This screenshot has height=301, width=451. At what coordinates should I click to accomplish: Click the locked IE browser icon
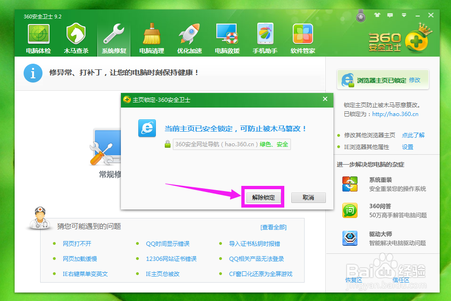point(348,80)
